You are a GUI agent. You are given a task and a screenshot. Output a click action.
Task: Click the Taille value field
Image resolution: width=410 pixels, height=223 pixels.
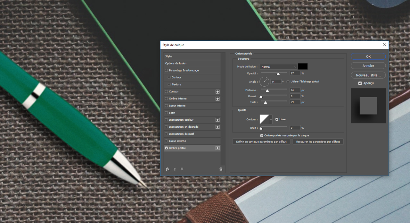295,102
